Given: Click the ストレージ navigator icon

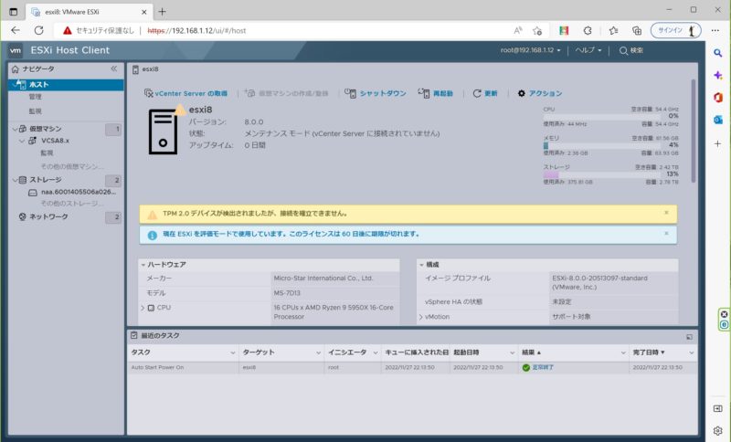Looking at the screenshot, I should [22, 180].
